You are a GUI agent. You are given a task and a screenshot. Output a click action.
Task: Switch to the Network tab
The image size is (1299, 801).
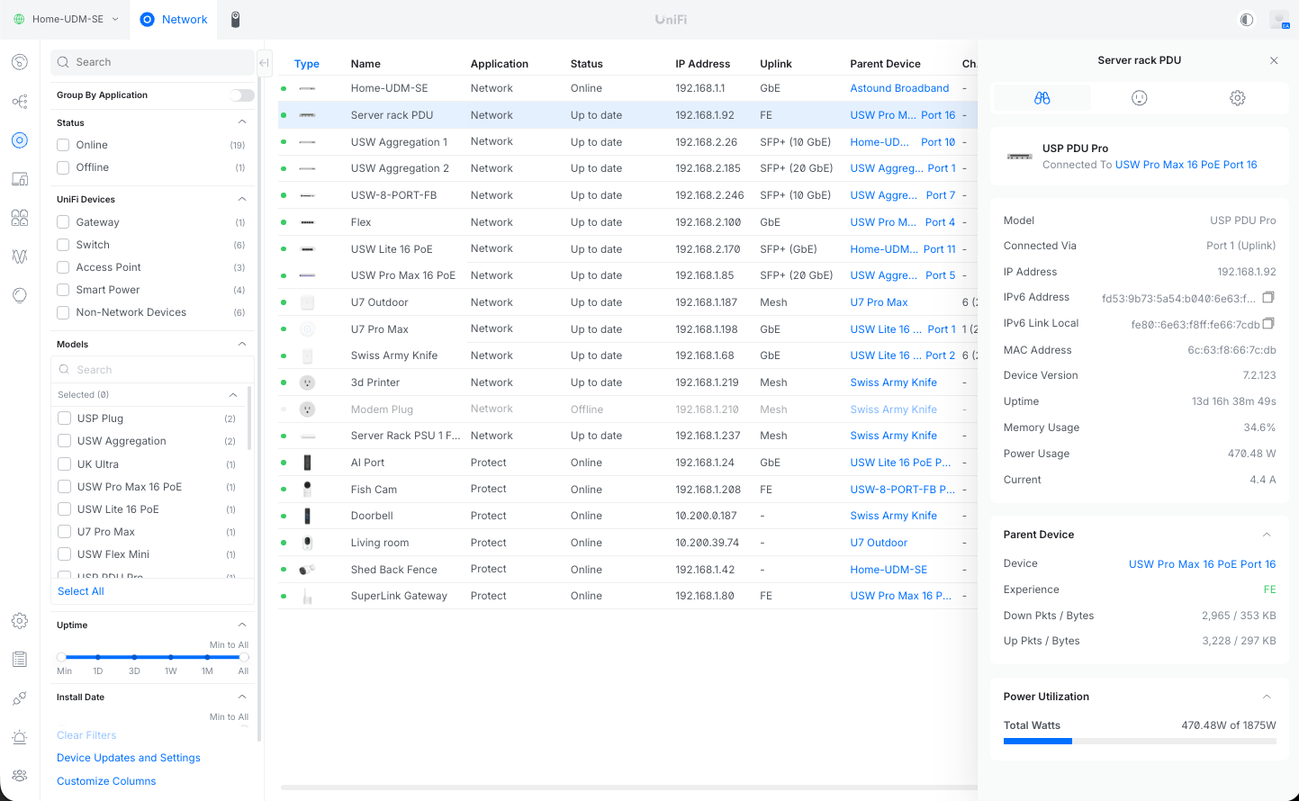(x=175, y=19)
